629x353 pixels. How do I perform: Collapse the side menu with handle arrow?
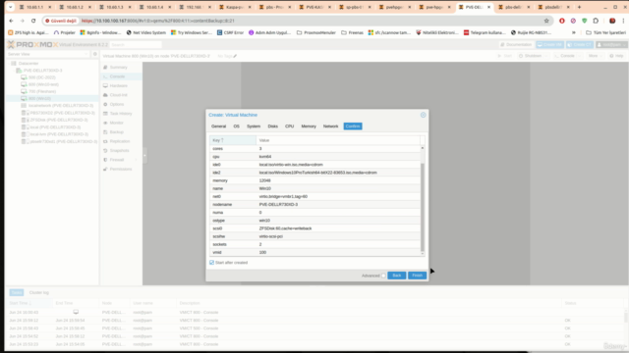click(x=144, y=155)
